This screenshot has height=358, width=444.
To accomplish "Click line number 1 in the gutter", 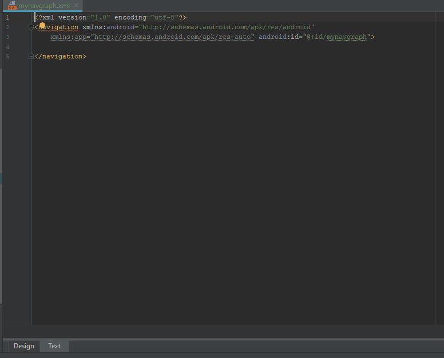I will 7,18.
